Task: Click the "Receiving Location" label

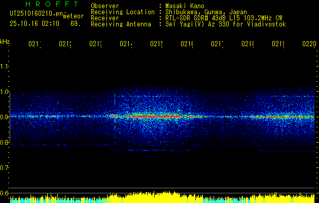Action: (x=123, y=12)
